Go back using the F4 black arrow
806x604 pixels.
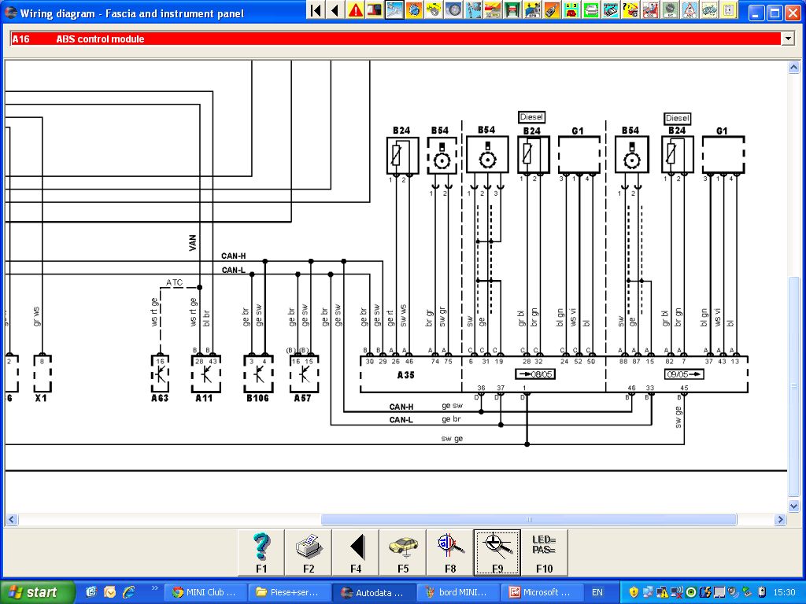coord(356,552)
